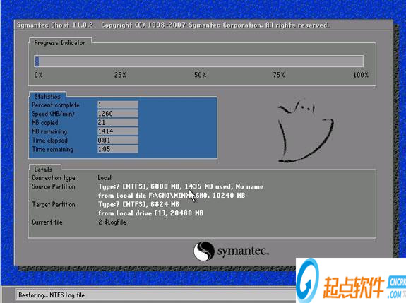Viewport: 406px width, 303px height.
Task: Click the Percent complete label
Action: coord(56,105)
